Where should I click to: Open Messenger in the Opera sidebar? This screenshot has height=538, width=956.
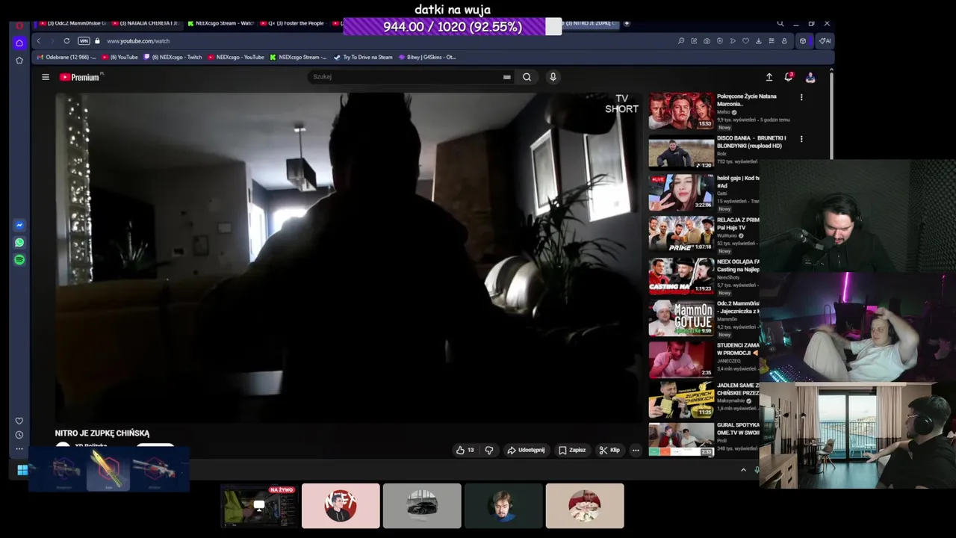coord(19,225)
